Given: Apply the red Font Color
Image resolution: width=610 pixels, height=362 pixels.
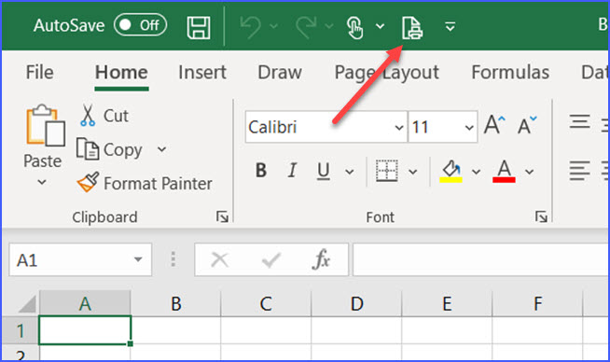Looking at the screenshot, I should (504, 172).
